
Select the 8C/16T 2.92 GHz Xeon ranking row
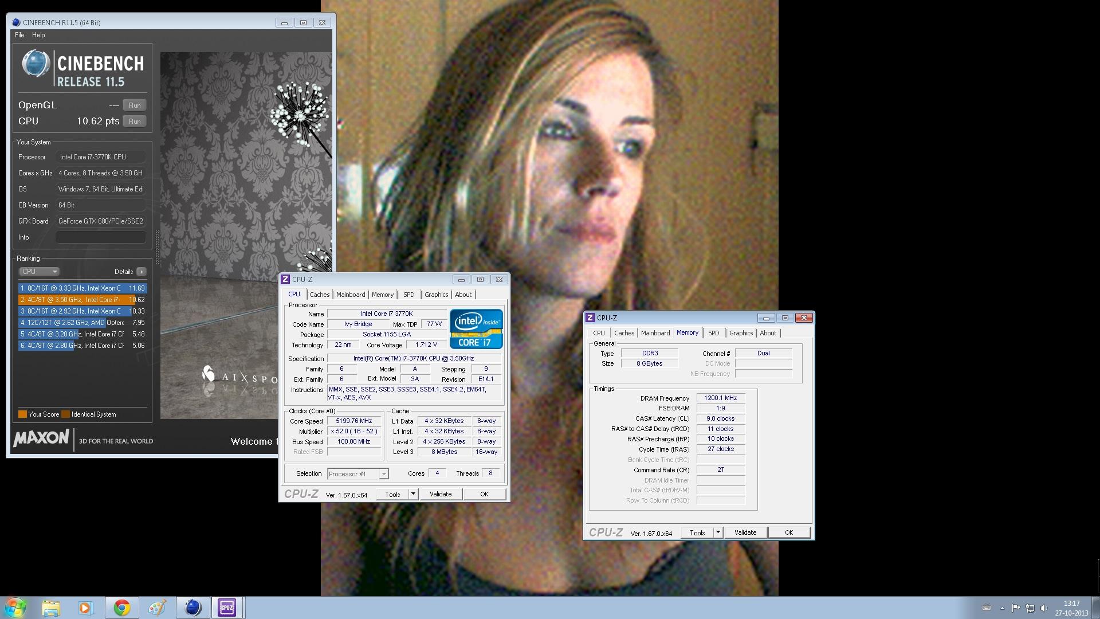click(x=82, y=311)
